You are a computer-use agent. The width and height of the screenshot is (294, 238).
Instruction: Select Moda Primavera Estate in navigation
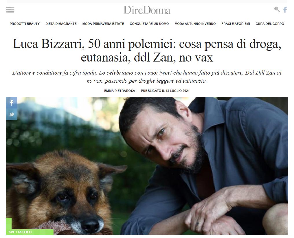[x=103, y=24]
